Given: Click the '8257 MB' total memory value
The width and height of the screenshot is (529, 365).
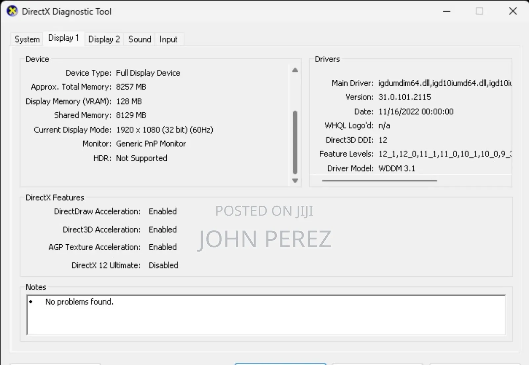Looking at the screenshot, I should point(131,87).
